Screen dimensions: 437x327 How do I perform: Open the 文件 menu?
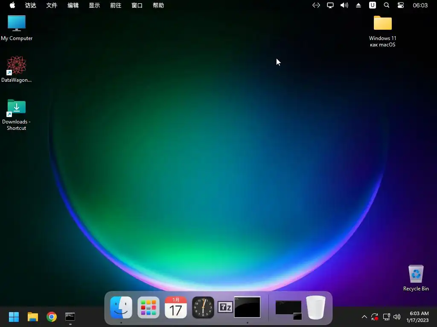pos(52,5)
